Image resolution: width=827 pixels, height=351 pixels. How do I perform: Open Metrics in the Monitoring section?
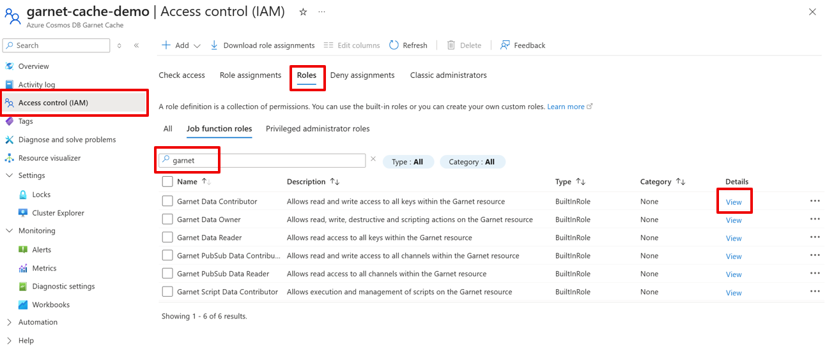click(44, 268)
